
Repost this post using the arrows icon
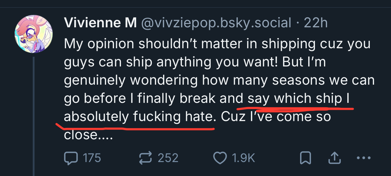point(145,158)
